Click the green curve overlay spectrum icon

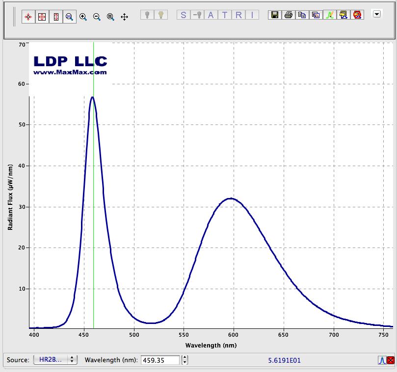[330, 15]
